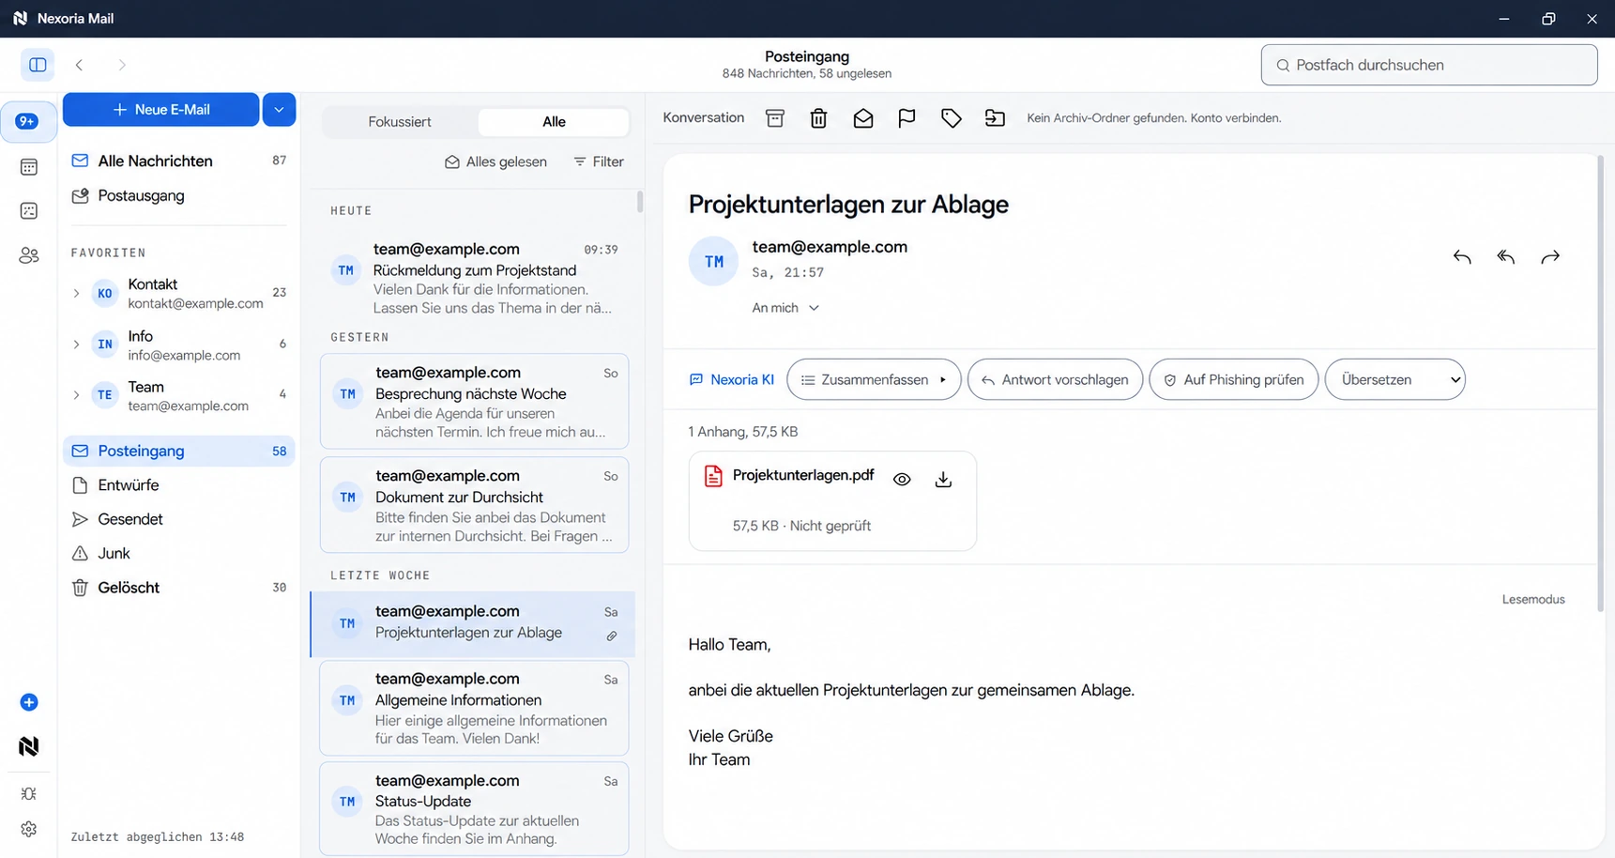Screen dimensions: 1615x858
Task: Open email Besprechung nächste Woche
Action: (x=474, y=402)
